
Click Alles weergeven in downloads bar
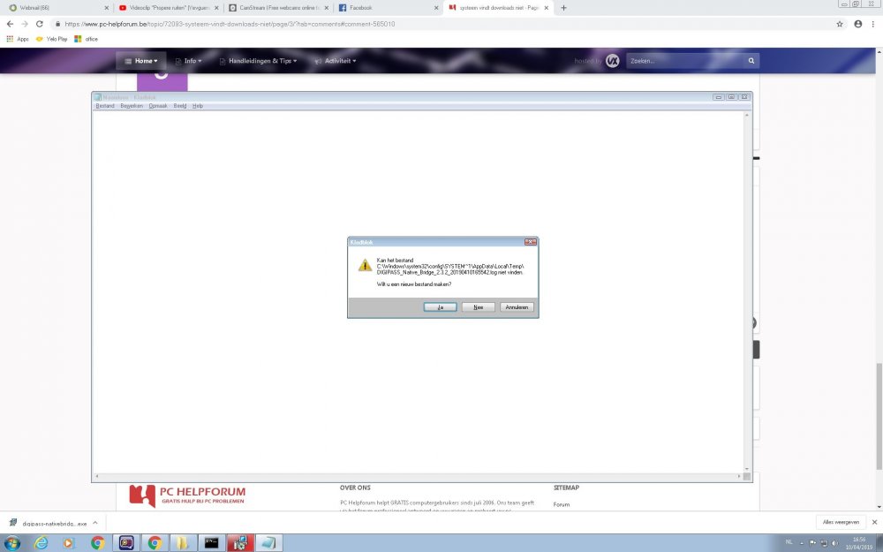pyautogui.click(x=841, y=522)
